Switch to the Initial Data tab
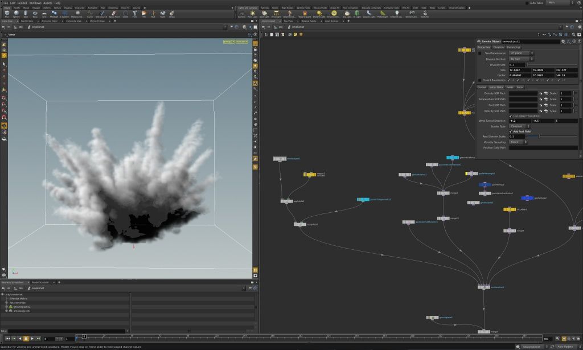583x350 pixels. tap(496, 87)
